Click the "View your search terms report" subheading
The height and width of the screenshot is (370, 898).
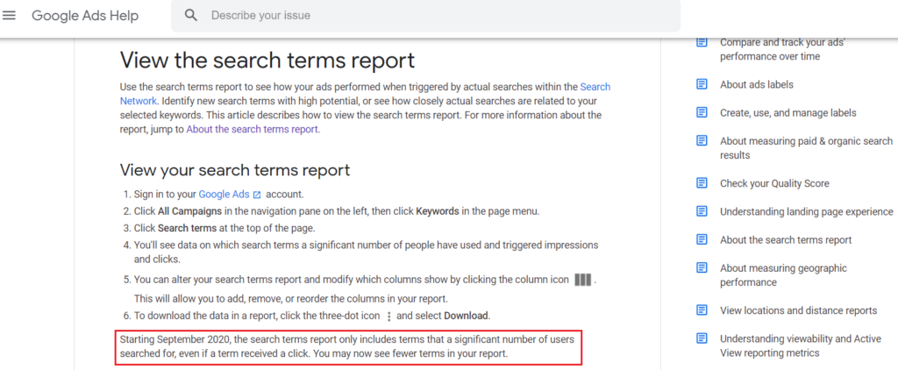235,170
